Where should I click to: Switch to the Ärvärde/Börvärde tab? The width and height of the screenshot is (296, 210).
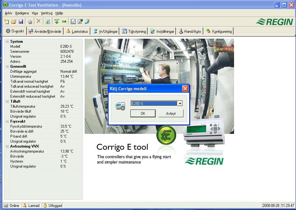[x=45, y=31]
